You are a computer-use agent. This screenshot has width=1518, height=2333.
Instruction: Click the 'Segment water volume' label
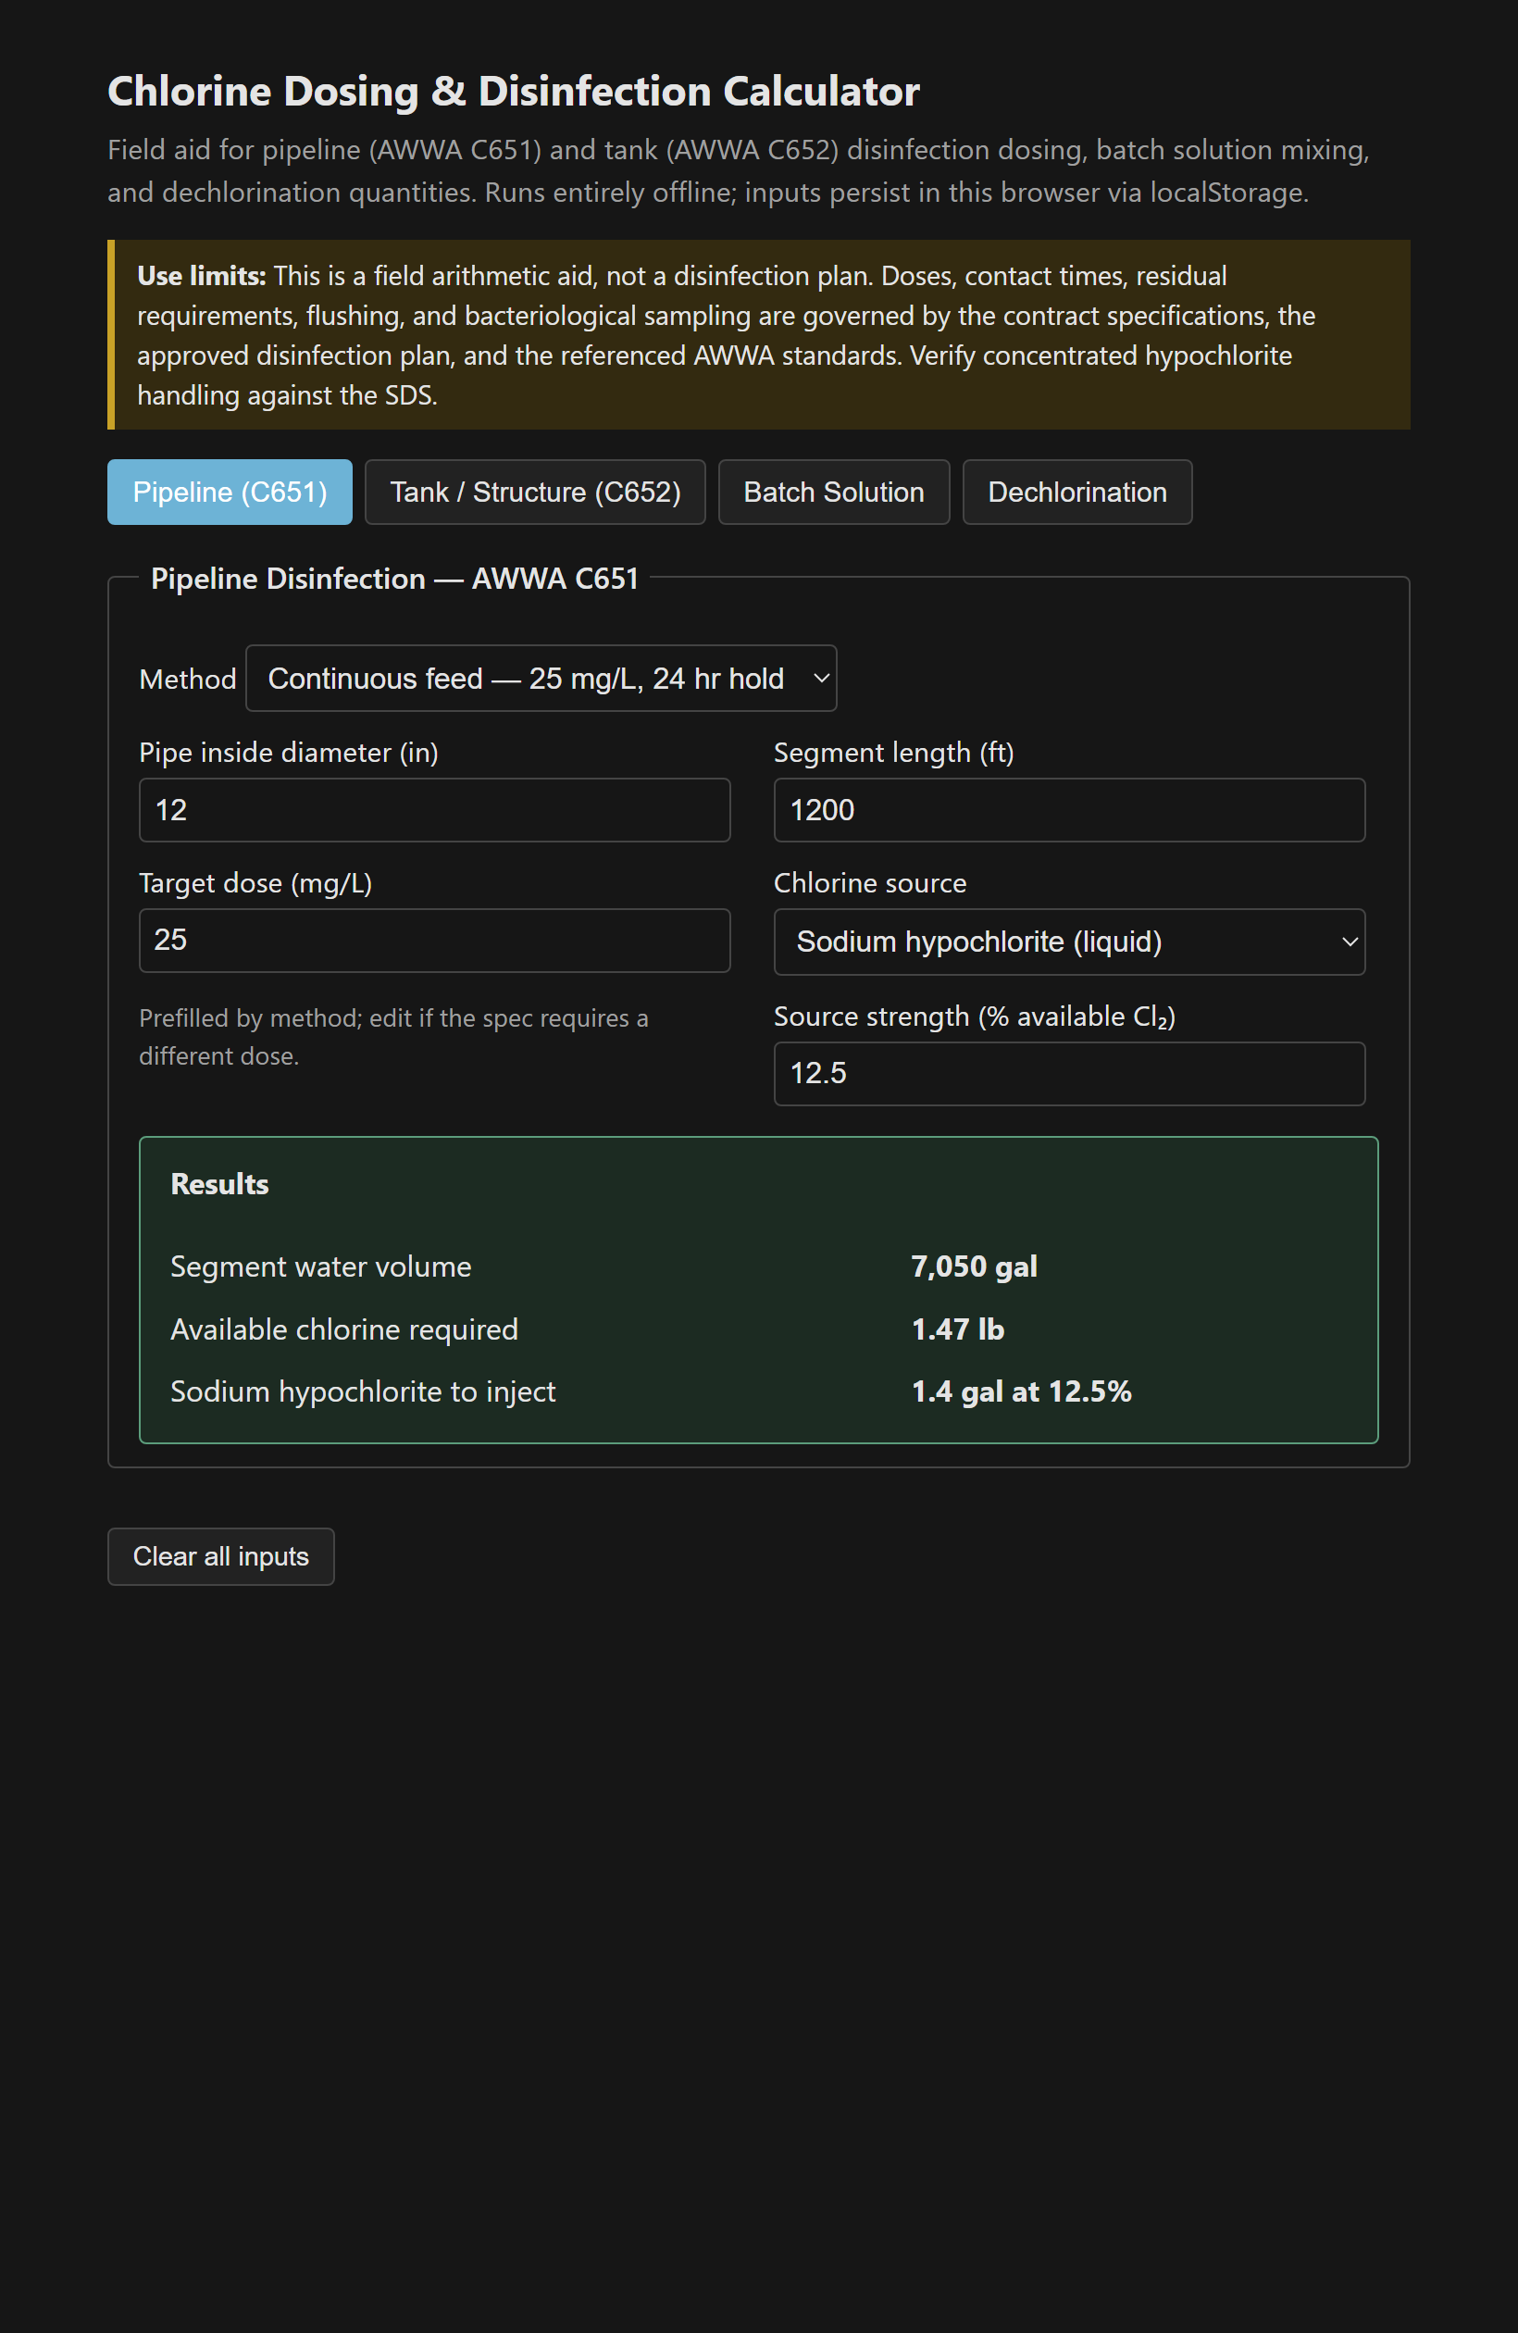coord(321,1266)
